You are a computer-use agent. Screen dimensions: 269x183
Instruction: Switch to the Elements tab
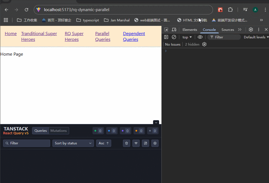190,30
